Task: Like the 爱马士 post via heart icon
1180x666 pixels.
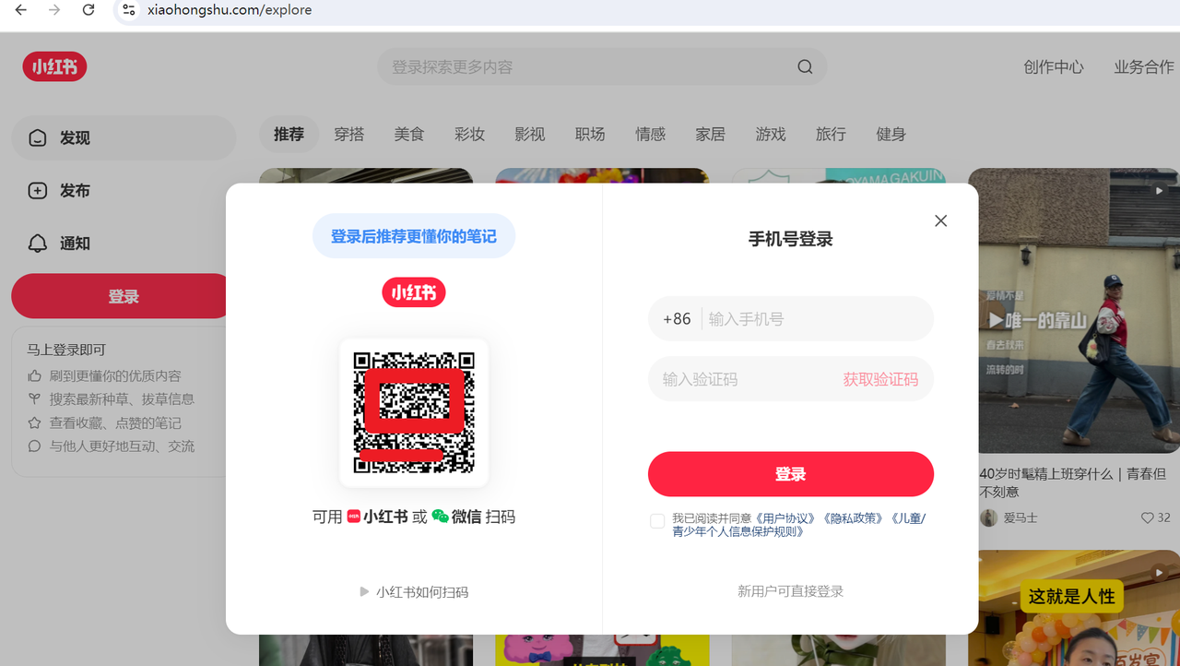Action: pyautogui.click(x=1148, y=518)
